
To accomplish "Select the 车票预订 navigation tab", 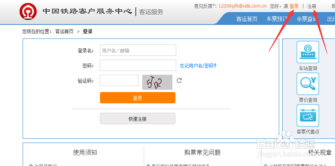I will [277, 19].
